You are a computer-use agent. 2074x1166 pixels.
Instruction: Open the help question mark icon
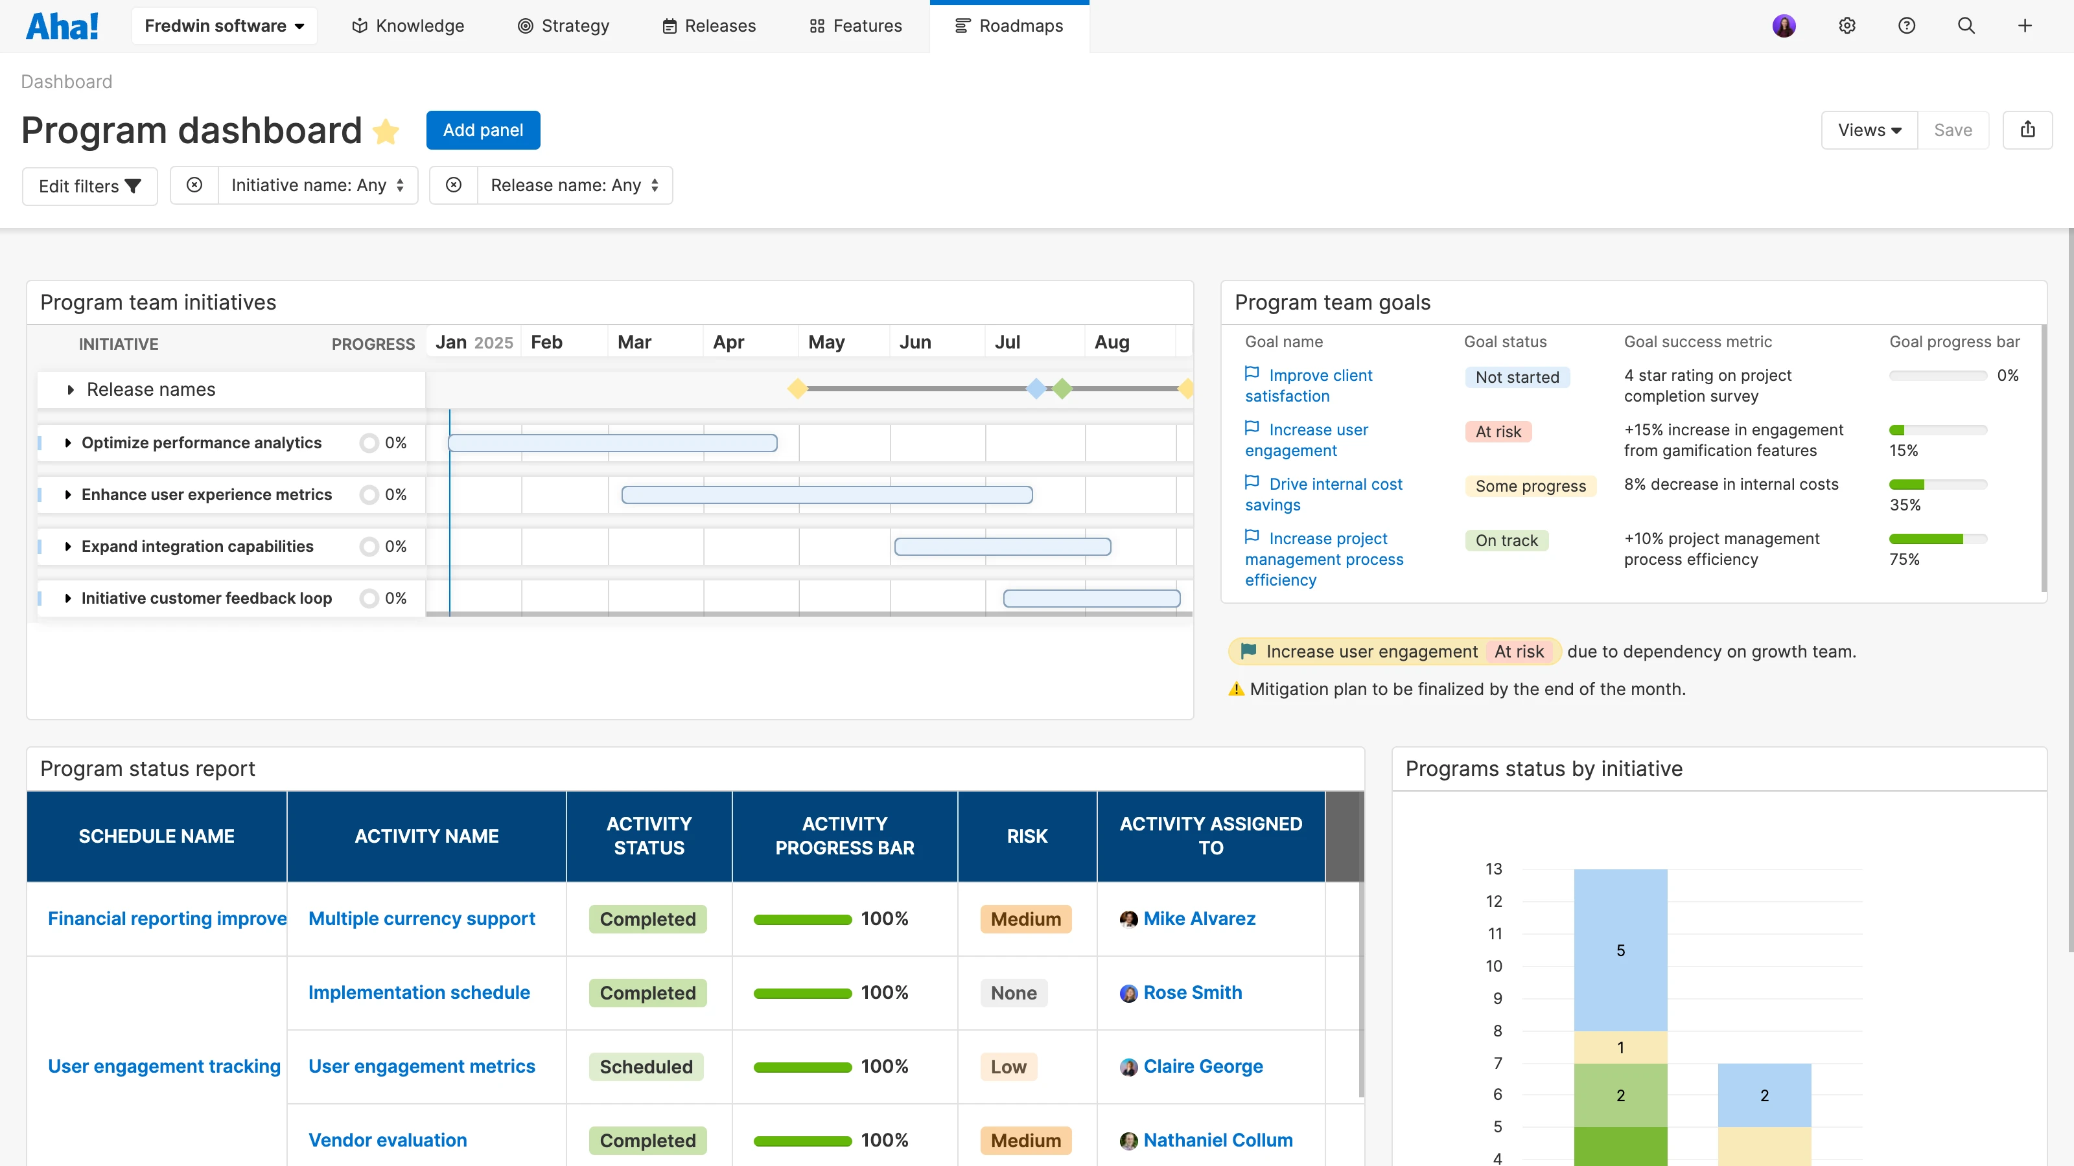pyautogui.click(x=1907, y=25)
